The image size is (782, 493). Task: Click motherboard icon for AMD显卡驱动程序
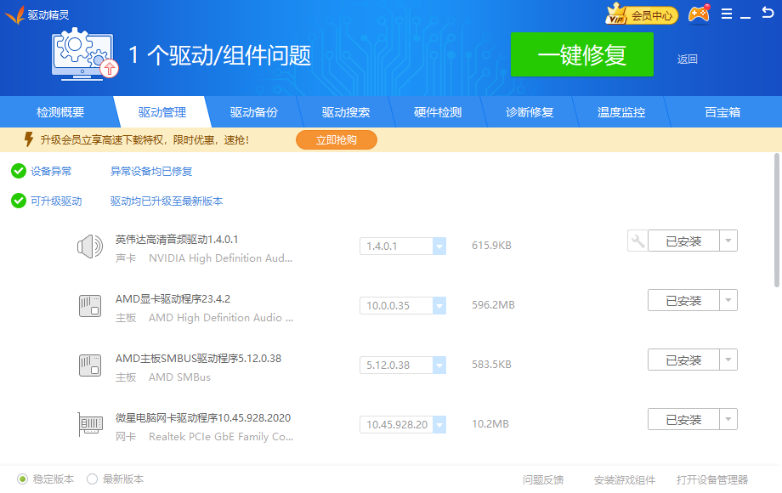tap(90, 305)
